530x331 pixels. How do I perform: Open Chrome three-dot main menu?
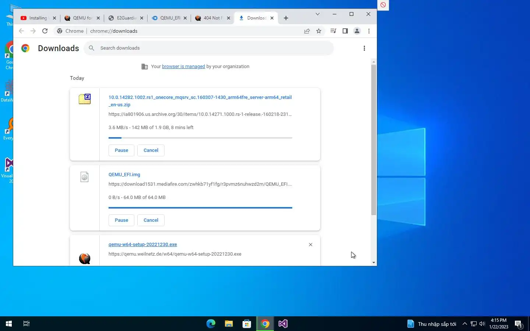click(x=369, y=31)
